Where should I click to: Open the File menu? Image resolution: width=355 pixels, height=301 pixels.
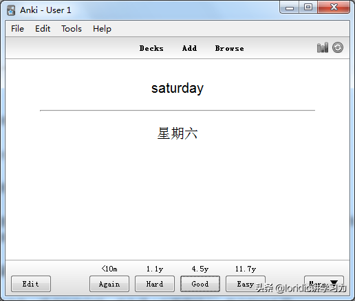click(x=17, y=29)
